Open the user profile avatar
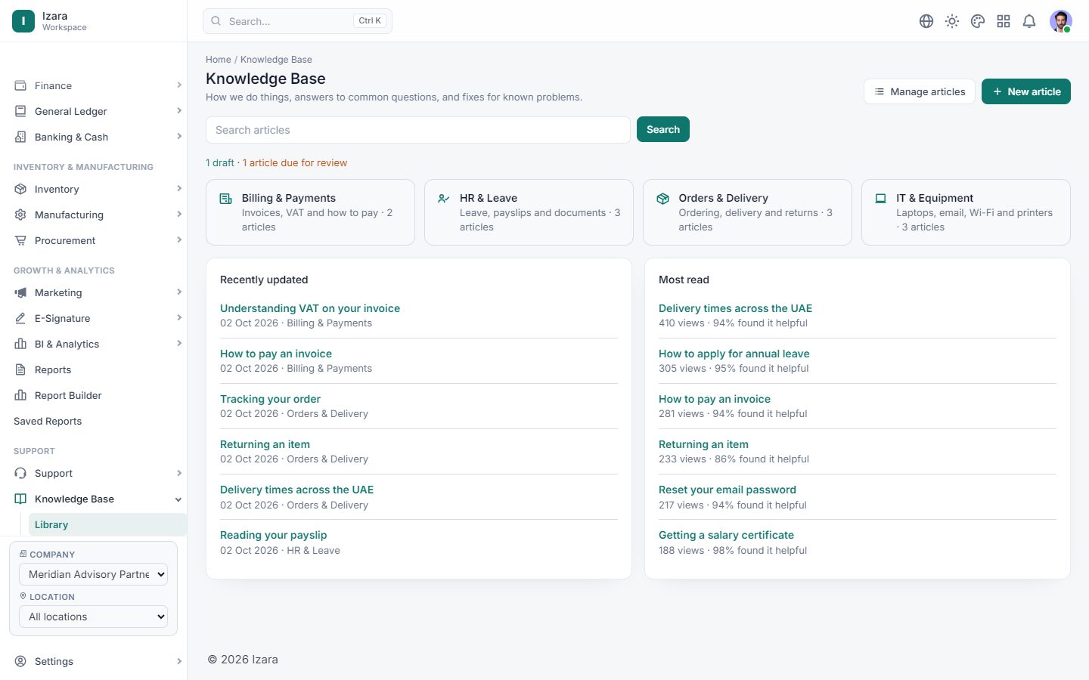 pos(1061,21)
